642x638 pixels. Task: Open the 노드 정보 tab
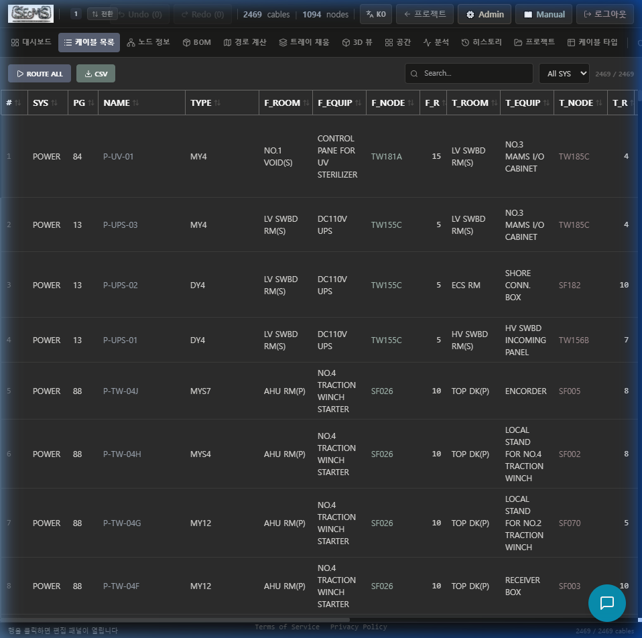click(x=148, y=42)
